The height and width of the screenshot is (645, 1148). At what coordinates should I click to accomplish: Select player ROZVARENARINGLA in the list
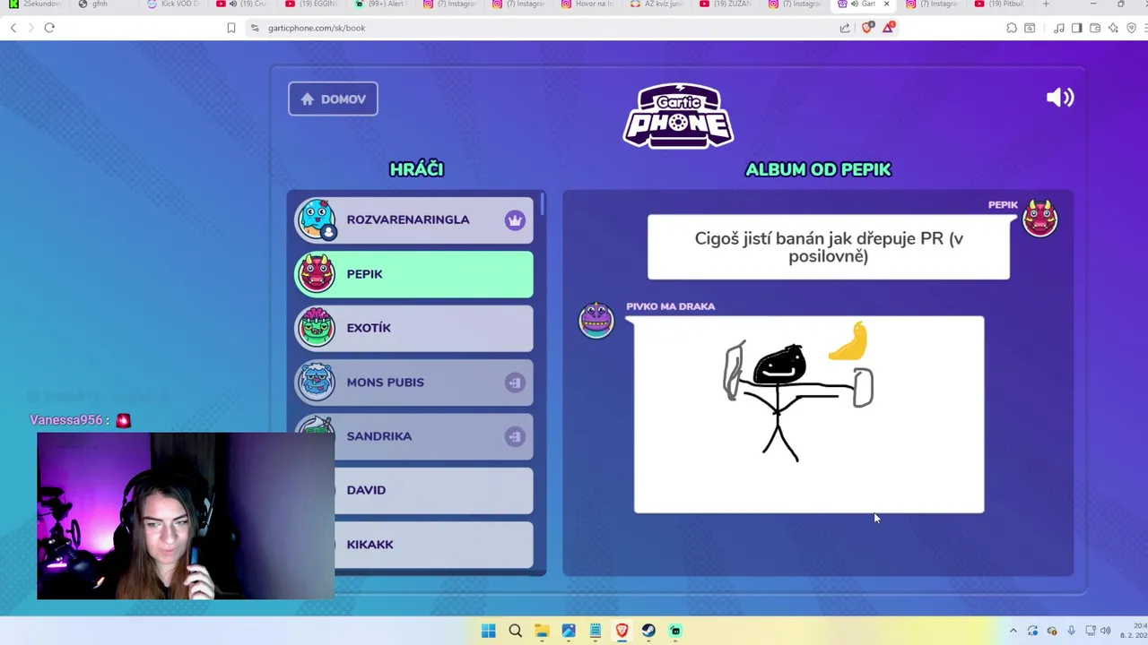click(414, 219)
